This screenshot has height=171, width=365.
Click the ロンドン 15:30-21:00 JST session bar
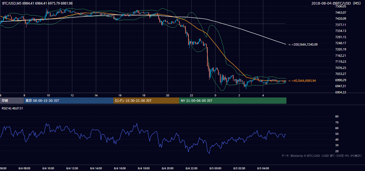146,101
